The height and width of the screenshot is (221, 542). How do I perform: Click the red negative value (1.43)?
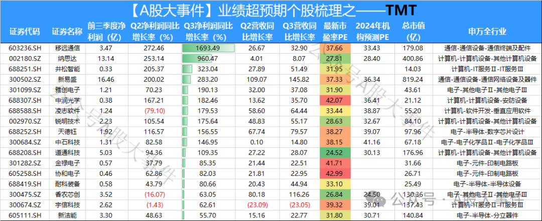(155, 205)
